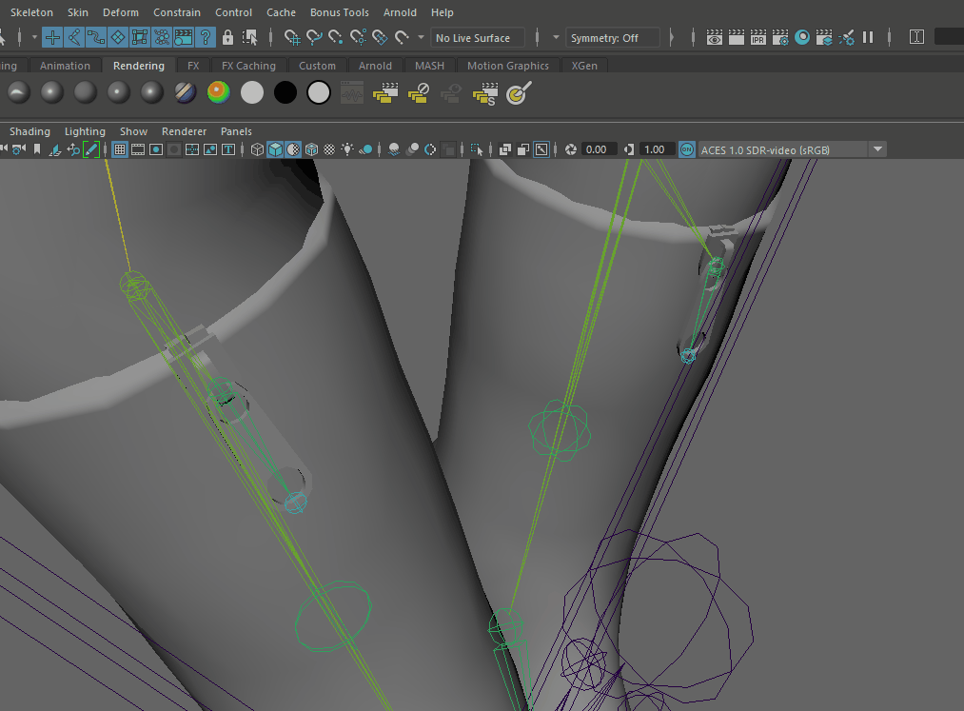Open the Renderer panel menu
This screenshot has width=964, height=711.
click(x=184, y=131)
